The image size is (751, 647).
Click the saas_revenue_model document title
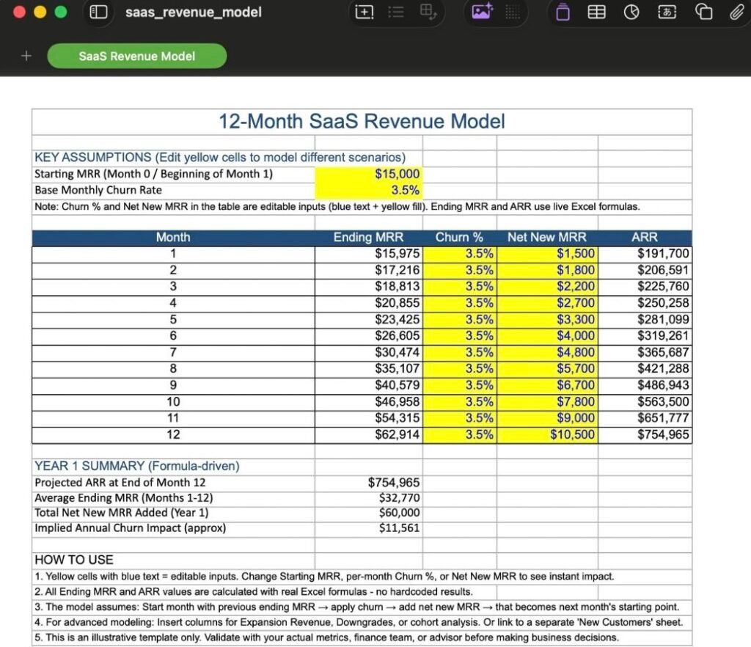[x=194, y=12]
